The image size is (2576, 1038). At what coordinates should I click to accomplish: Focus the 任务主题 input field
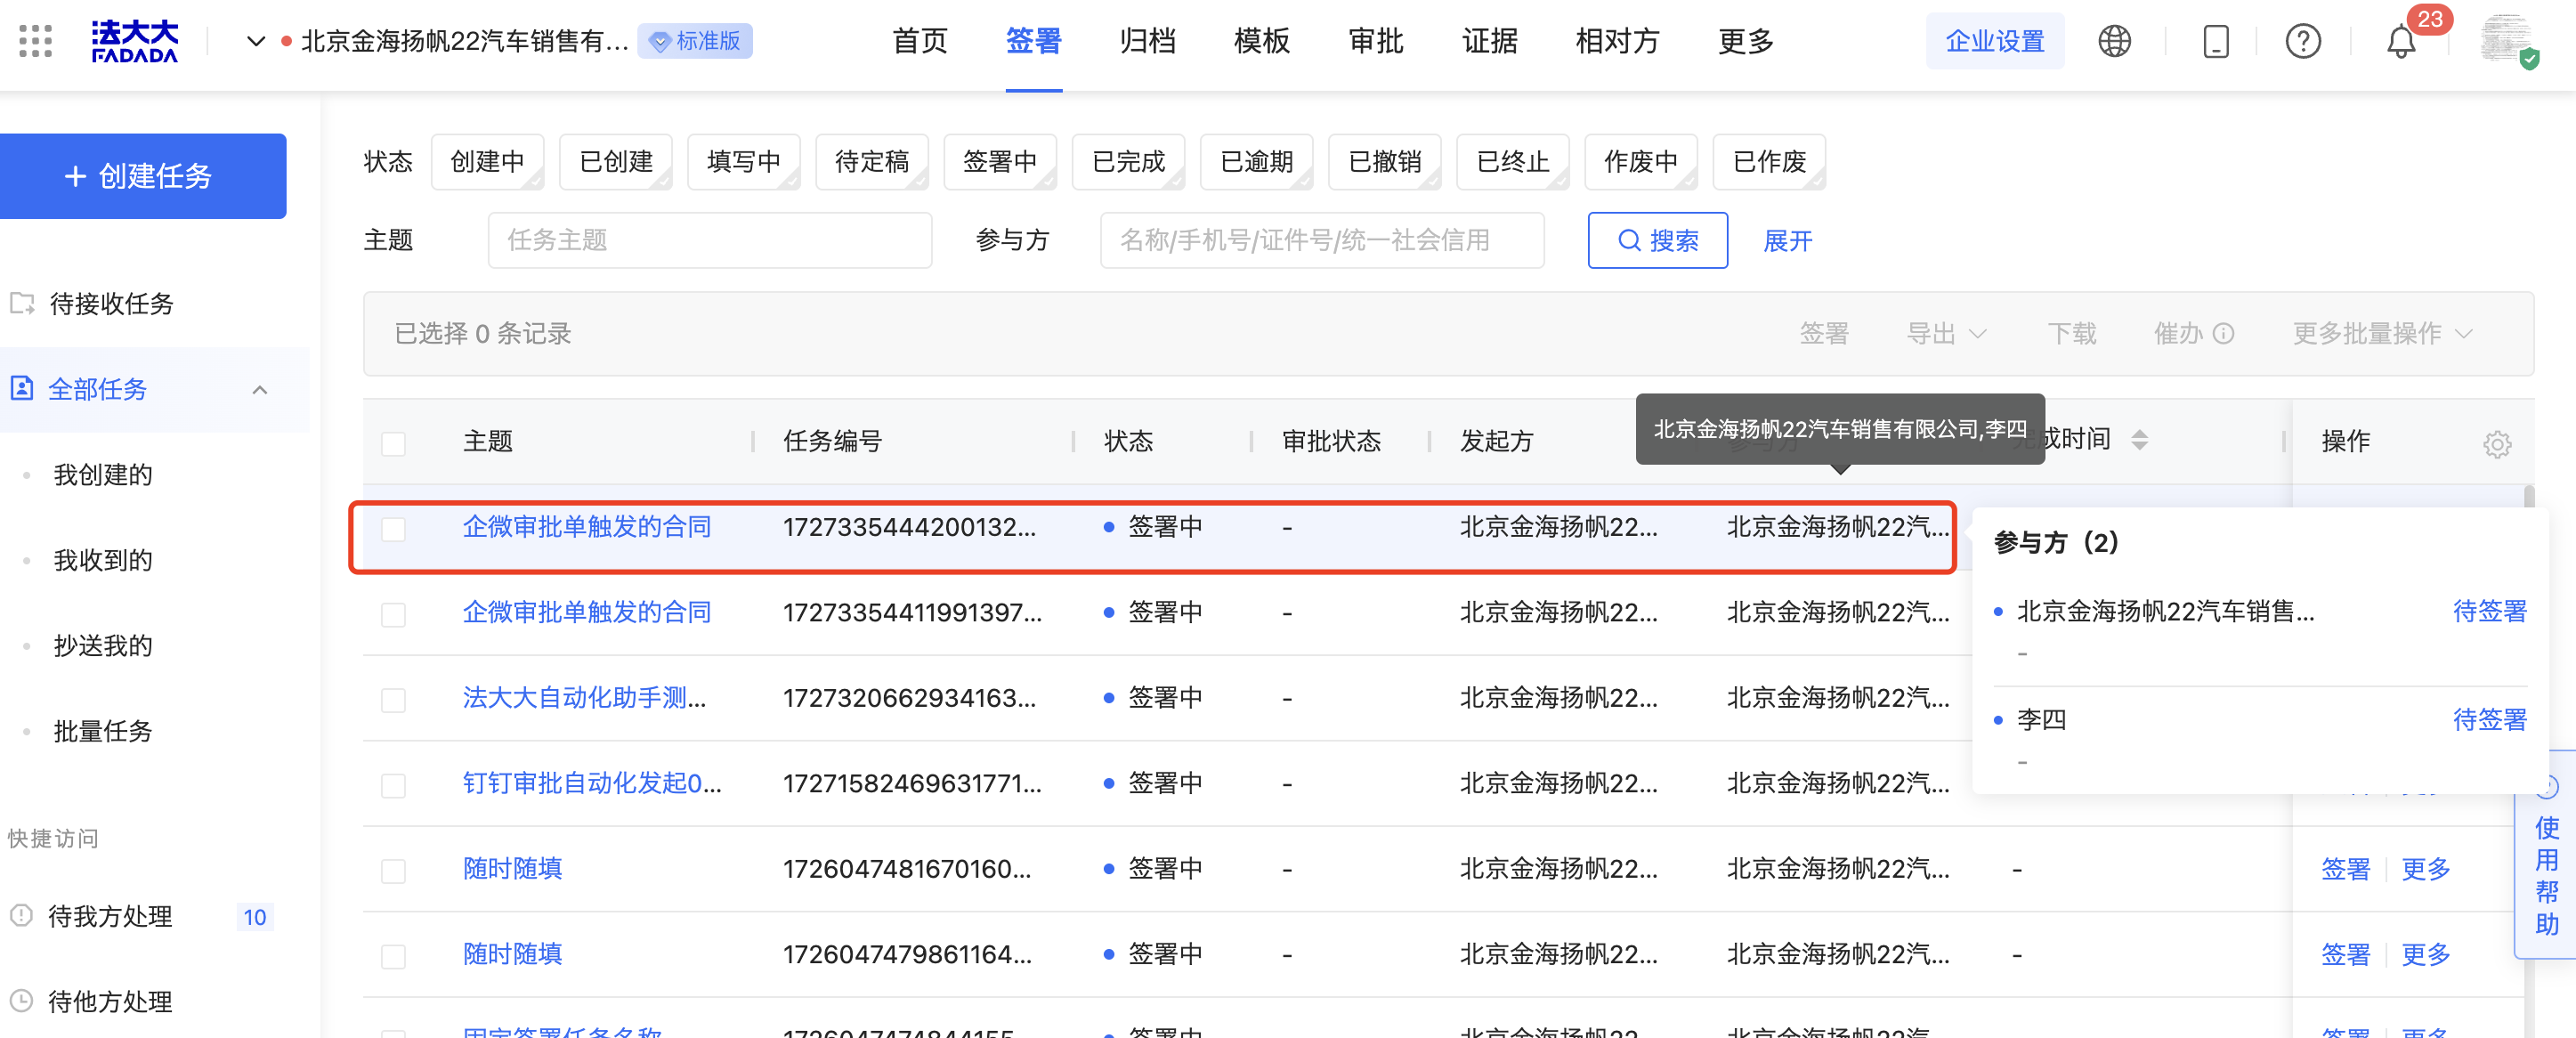(x=710, y=240)
